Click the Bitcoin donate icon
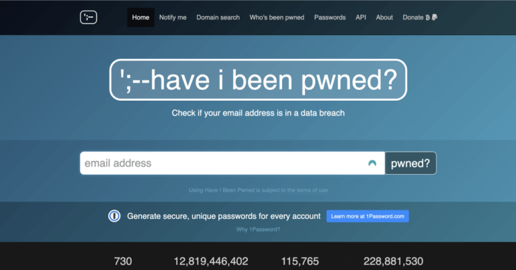 tap(427, 17)
